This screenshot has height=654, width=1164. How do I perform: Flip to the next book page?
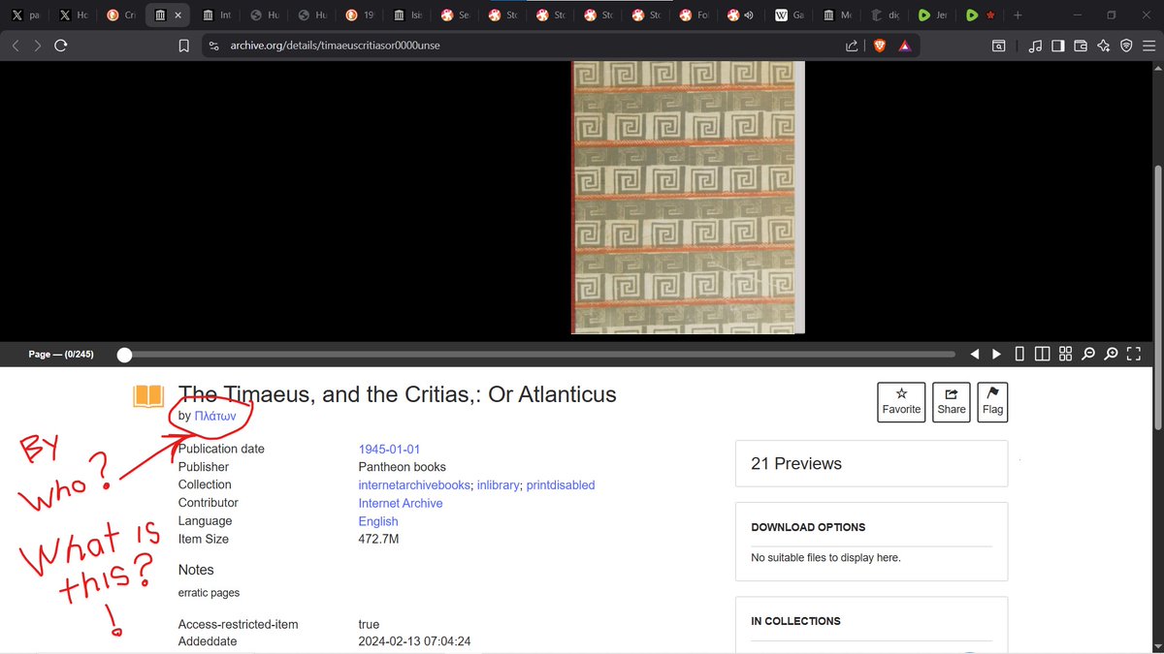(996, 355)
